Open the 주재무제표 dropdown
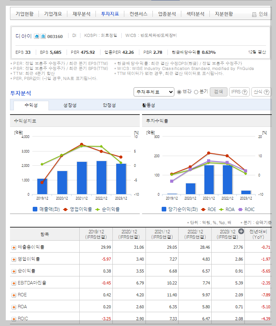 coord(154,92)
